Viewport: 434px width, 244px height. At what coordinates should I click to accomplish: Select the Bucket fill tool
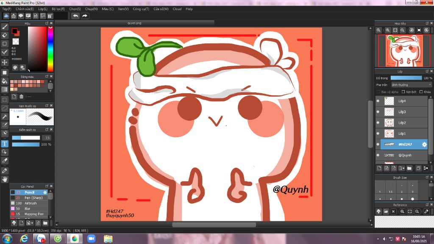click(5, 81)
